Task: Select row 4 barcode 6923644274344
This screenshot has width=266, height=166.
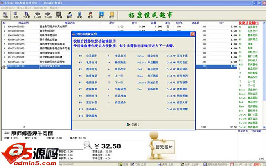Action: tap(16, 40)
